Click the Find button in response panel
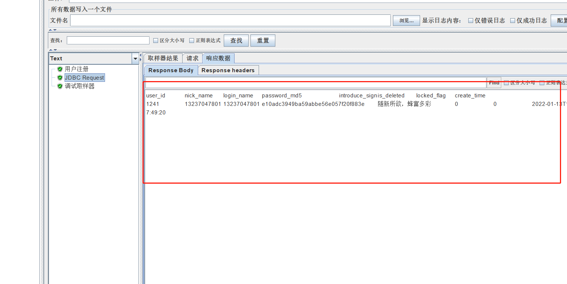Image resolution: width=567 pixels, height=284 pixels. pos(494,83)
